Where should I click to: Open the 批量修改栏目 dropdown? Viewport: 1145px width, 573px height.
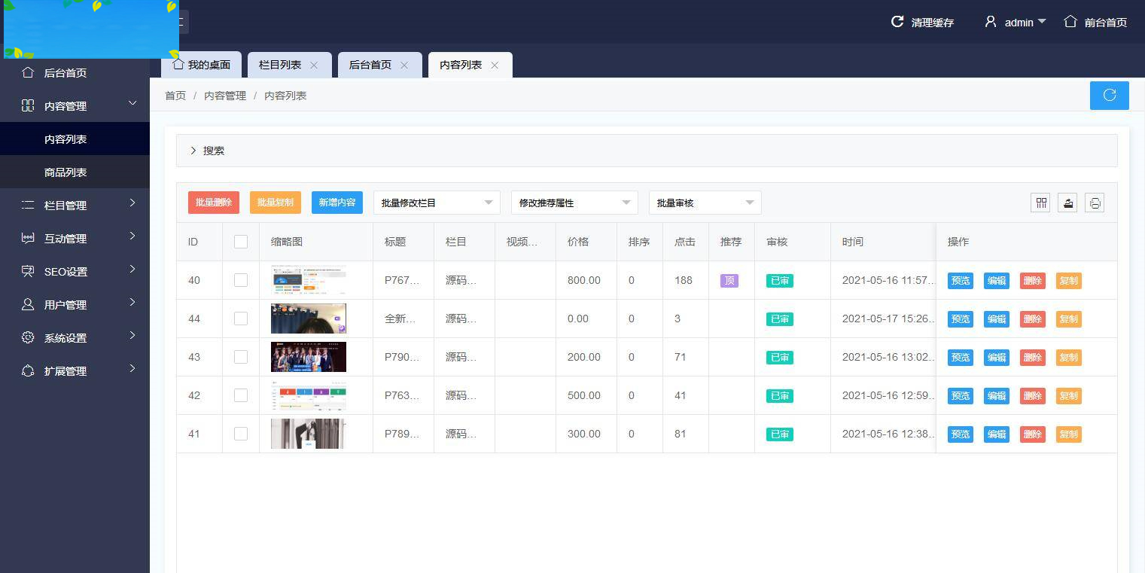pos(437,202)
